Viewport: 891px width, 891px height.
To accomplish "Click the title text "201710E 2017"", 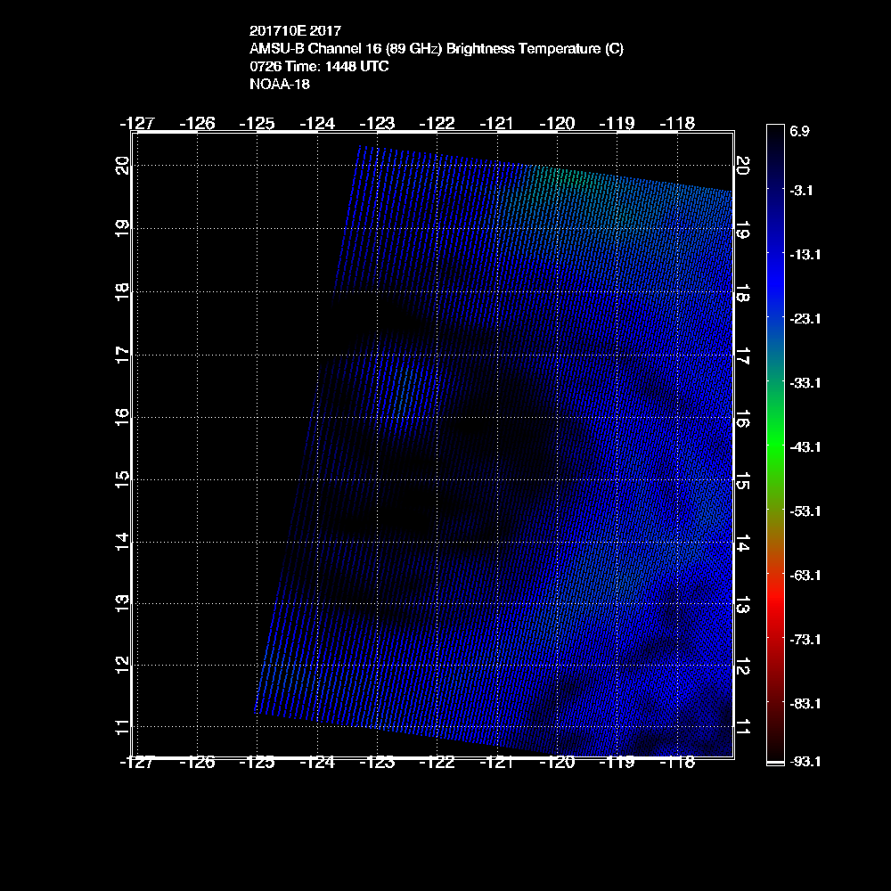I will [x=295, y=30].
